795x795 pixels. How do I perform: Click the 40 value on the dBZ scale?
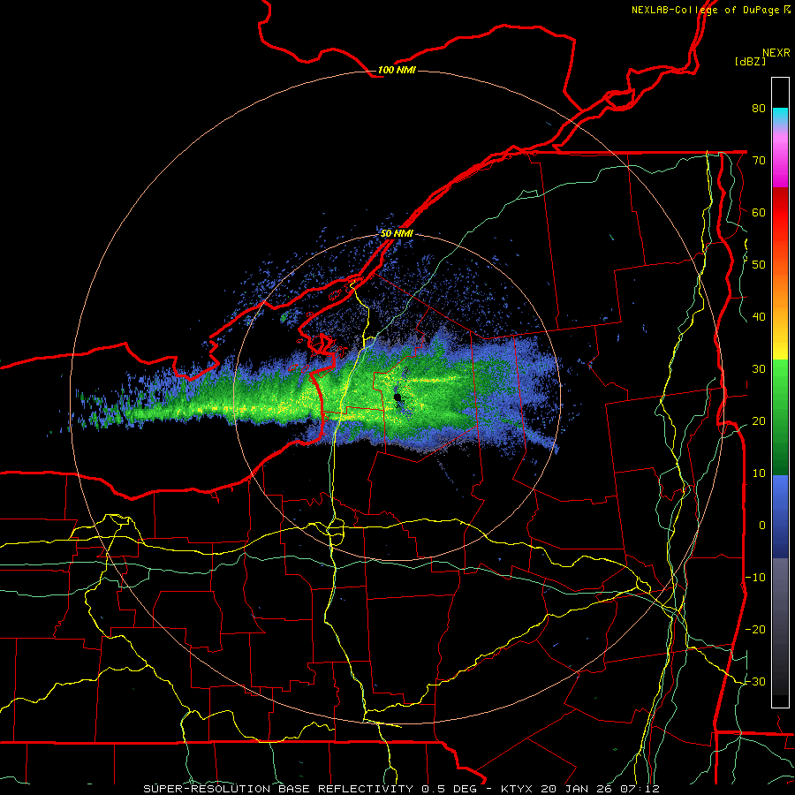(x=759, y=317)
